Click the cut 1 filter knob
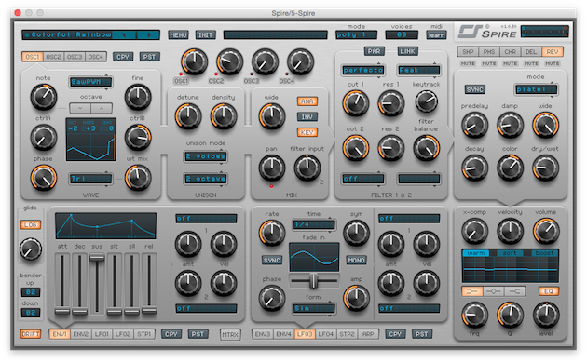Screen dimensions: 587x363 point(355,102)
